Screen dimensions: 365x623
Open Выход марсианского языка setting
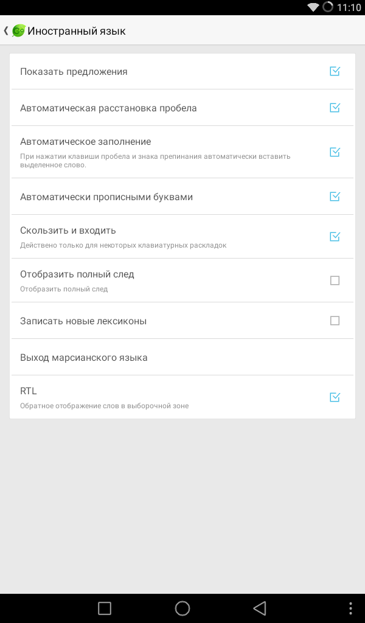coord(84,357)
